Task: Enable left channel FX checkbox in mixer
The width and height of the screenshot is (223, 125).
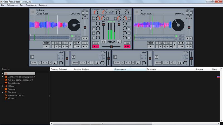Action: (x=94, y=18)
